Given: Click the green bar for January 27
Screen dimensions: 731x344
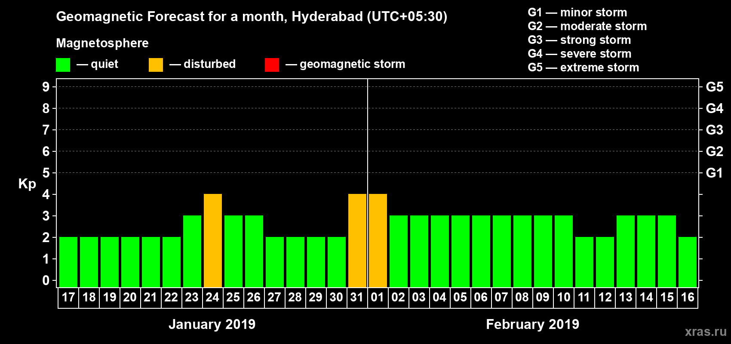Looking at the screenshot, I should (x=275, y=262).
